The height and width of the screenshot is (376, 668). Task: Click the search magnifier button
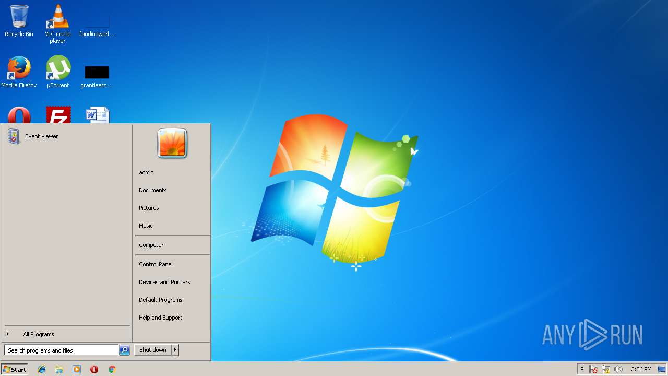click(124, 350)
